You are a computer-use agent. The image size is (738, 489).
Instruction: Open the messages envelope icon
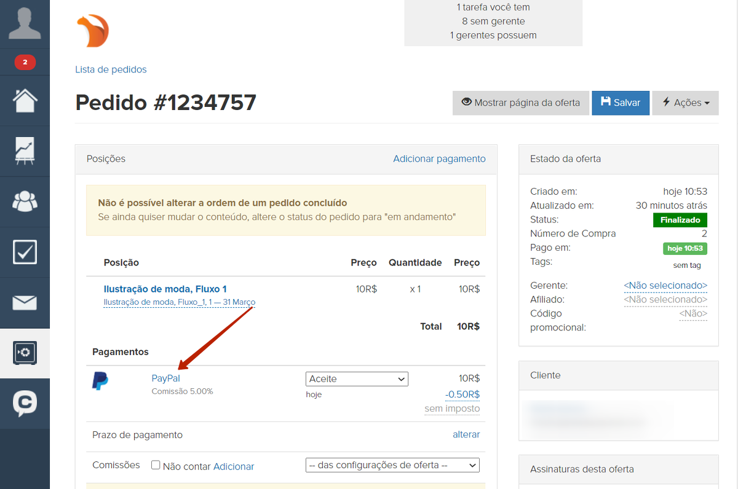(25, 302)
